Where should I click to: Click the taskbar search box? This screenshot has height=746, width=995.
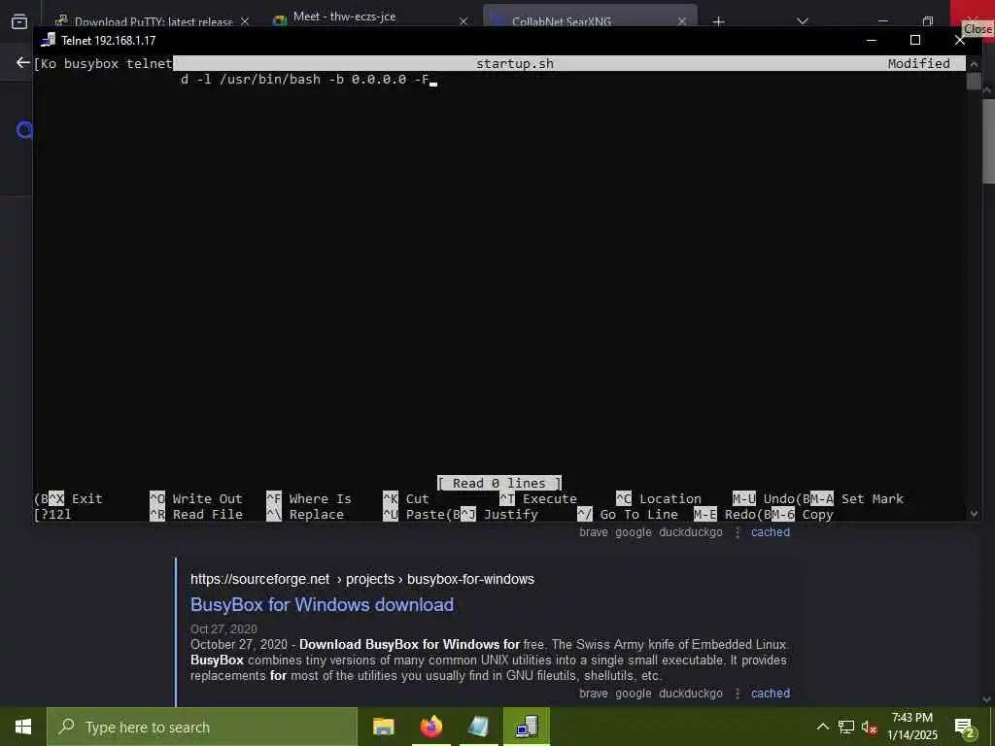click(x=202, y=727)
